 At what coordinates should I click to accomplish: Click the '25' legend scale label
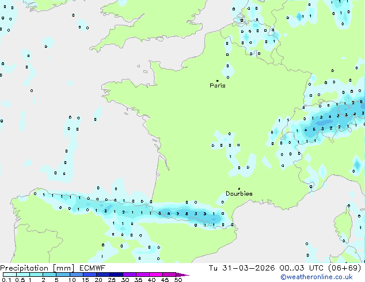112,280
